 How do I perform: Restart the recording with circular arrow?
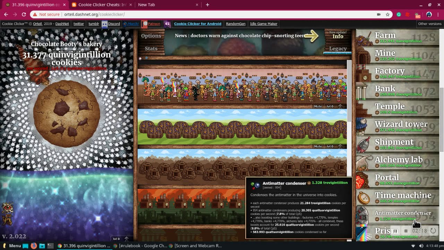(433, 231)
